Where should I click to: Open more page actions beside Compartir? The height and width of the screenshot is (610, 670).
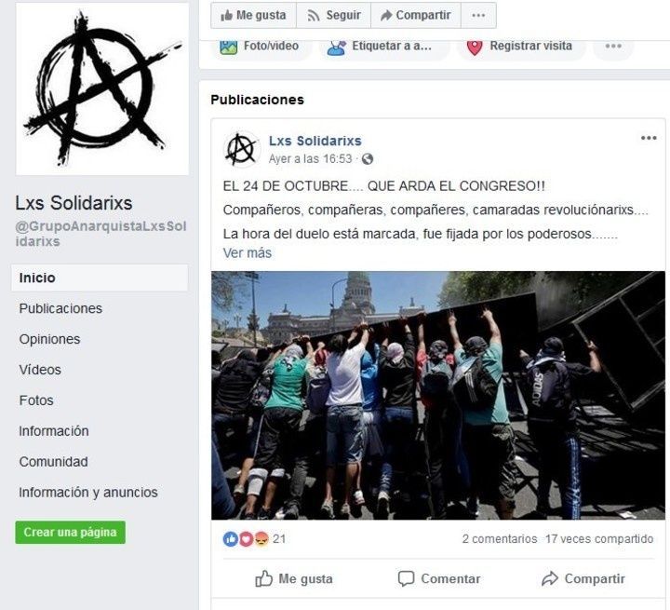478,16
